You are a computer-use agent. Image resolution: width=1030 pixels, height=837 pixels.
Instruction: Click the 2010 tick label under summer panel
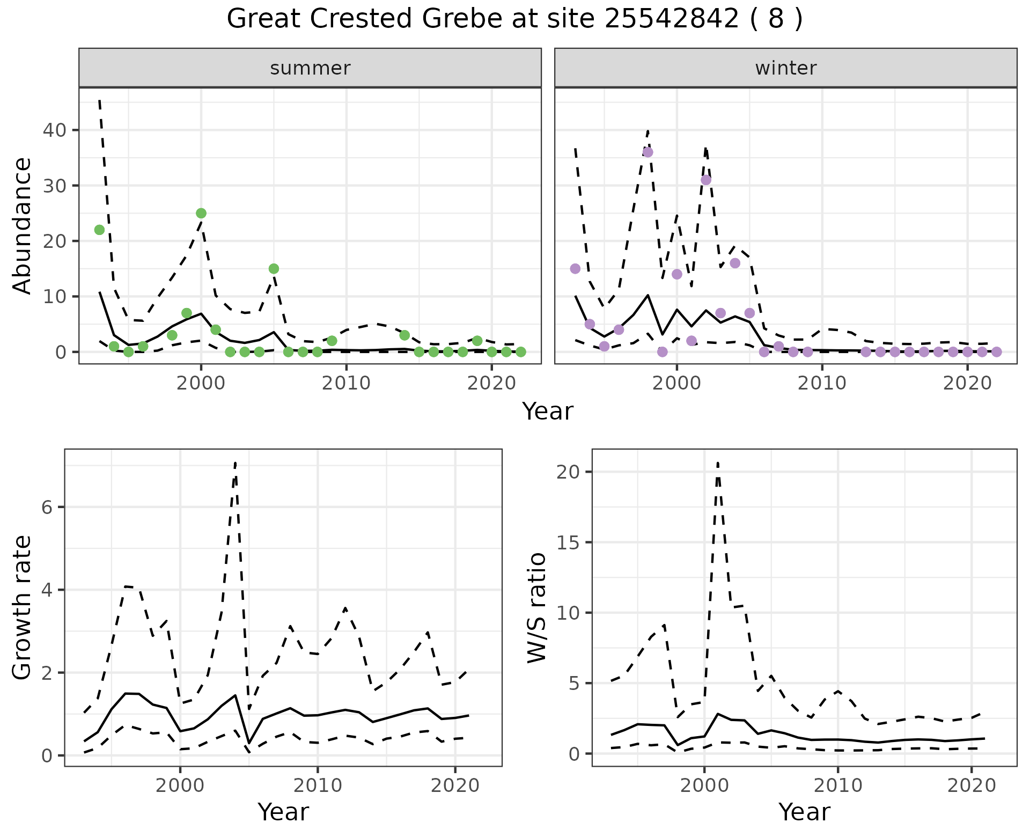tap(346, 383)
